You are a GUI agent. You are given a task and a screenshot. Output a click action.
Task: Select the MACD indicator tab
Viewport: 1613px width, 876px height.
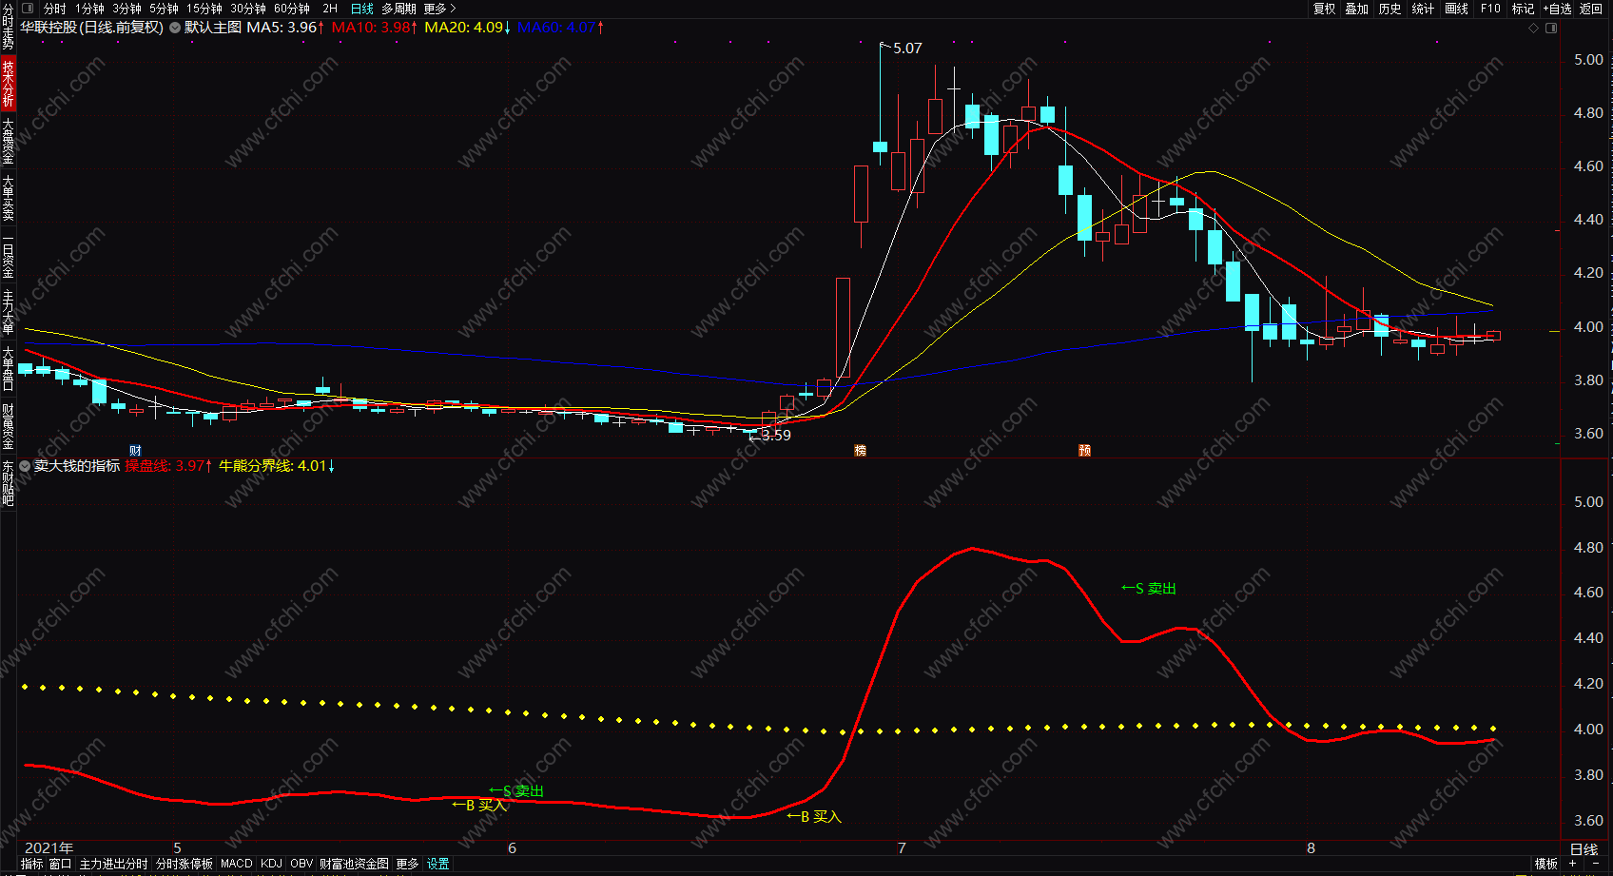(237, 864)
